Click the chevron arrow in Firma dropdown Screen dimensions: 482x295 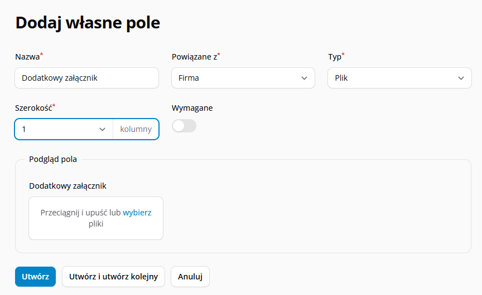click(x=304, y=78)
